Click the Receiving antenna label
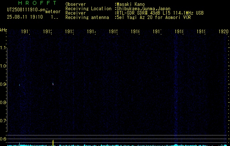 click(87, 18)
